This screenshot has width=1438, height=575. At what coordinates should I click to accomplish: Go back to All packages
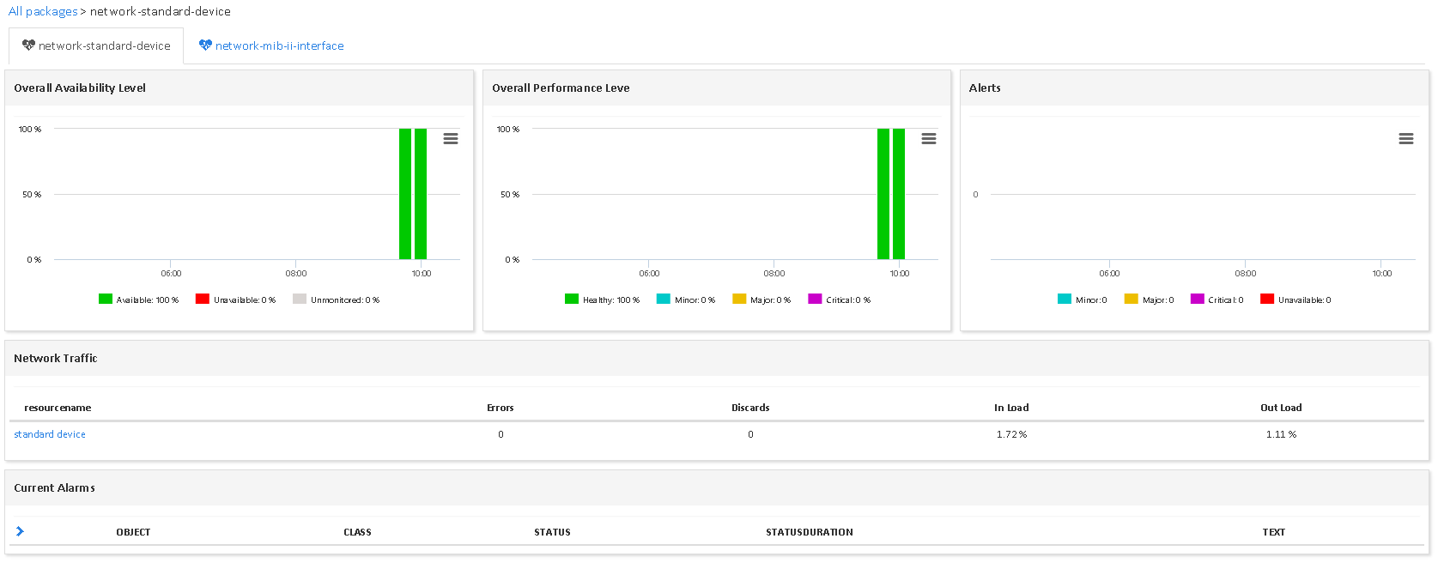point(43,11)
